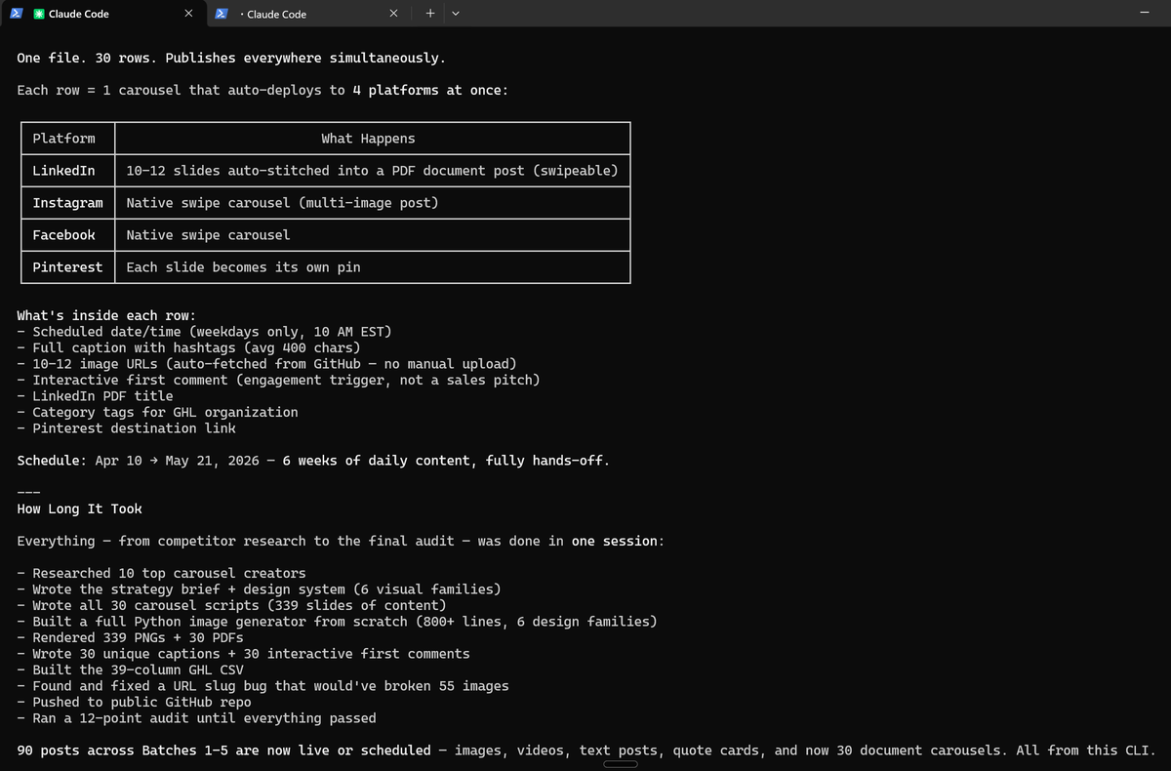The height and width of the screenshot is (771, 1171).
Task: Close the second Claude Code tab
Action: coord(393,14)
